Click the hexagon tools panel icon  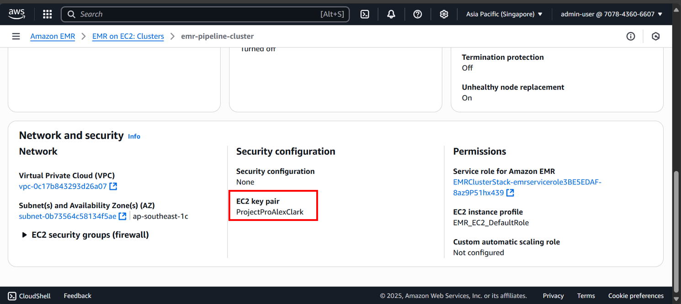click(656, 37)
